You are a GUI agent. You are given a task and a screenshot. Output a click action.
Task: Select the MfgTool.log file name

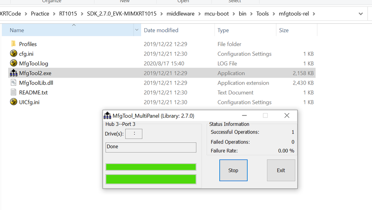(34, 63)
